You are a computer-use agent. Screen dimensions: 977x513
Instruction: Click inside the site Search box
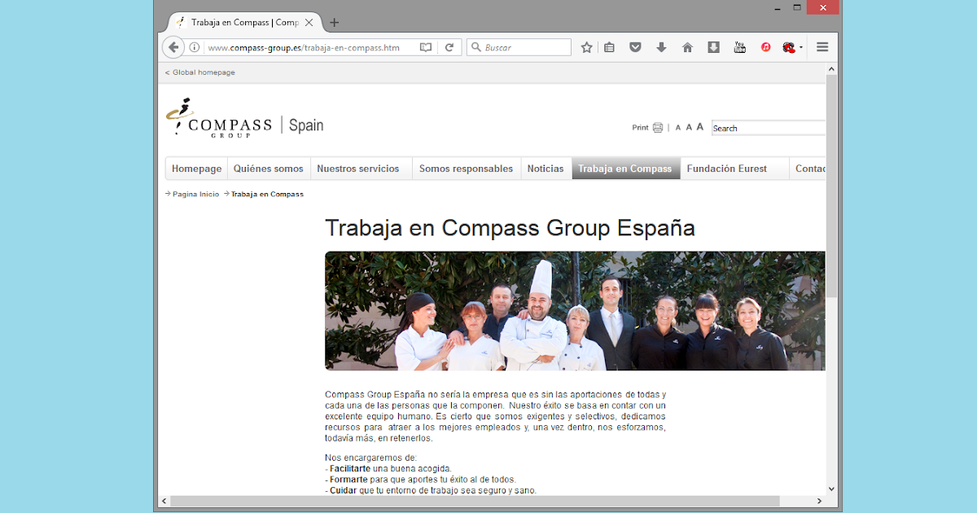pos(765,128)
